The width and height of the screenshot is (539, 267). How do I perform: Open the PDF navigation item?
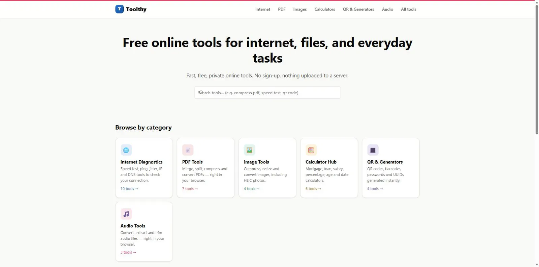282,9
